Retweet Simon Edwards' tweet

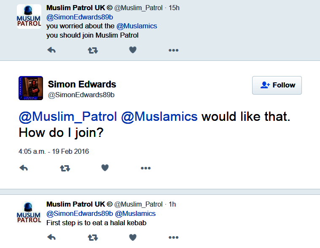click(65, 168)
